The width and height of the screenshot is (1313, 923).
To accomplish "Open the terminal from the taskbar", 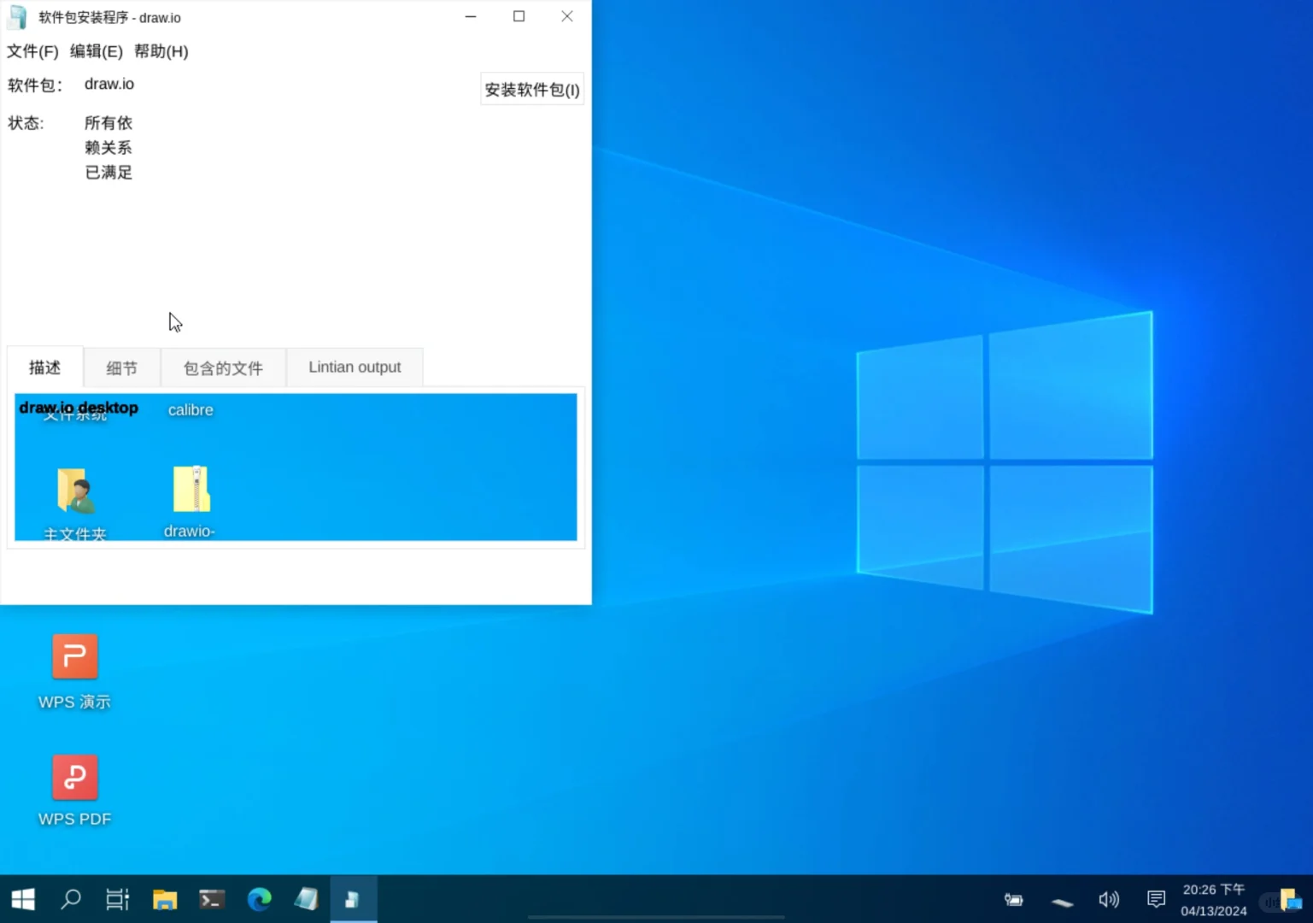I will [x=212, y=899].
